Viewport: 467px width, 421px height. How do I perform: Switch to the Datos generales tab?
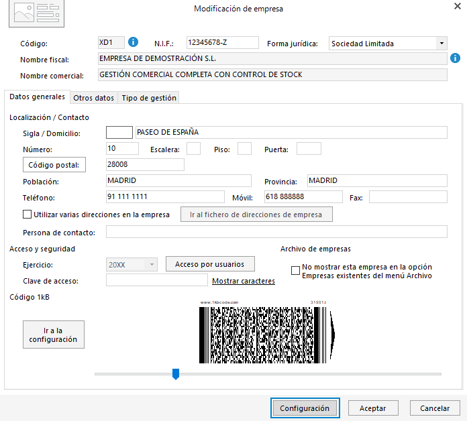tap(37, 97)
